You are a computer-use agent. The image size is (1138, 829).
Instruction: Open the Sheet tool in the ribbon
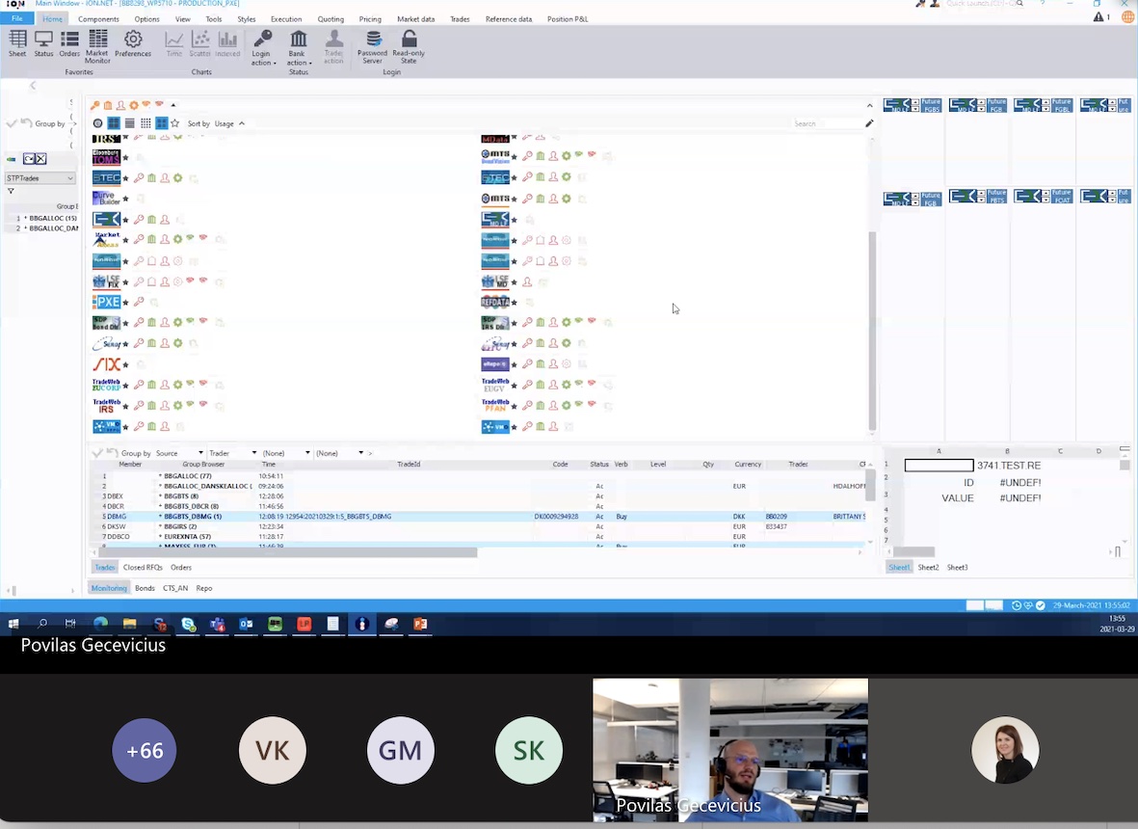pyautogui.click(x=17, y=43)
